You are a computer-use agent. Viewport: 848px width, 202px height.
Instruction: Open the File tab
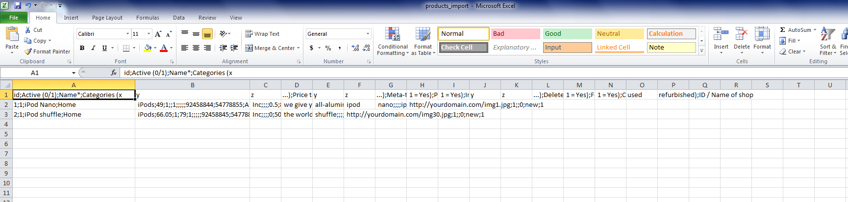pos(14,18)
